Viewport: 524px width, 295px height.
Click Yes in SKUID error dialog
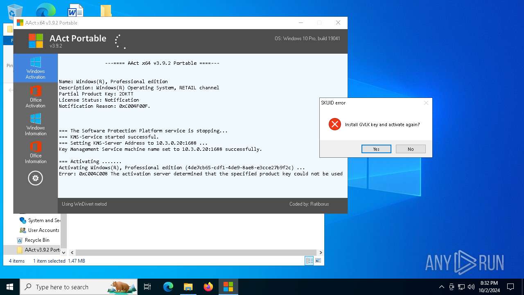click(376, 149)
